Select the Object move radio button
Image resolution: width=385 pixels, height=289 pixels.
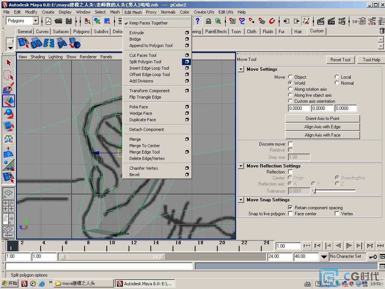coord(290,77)
